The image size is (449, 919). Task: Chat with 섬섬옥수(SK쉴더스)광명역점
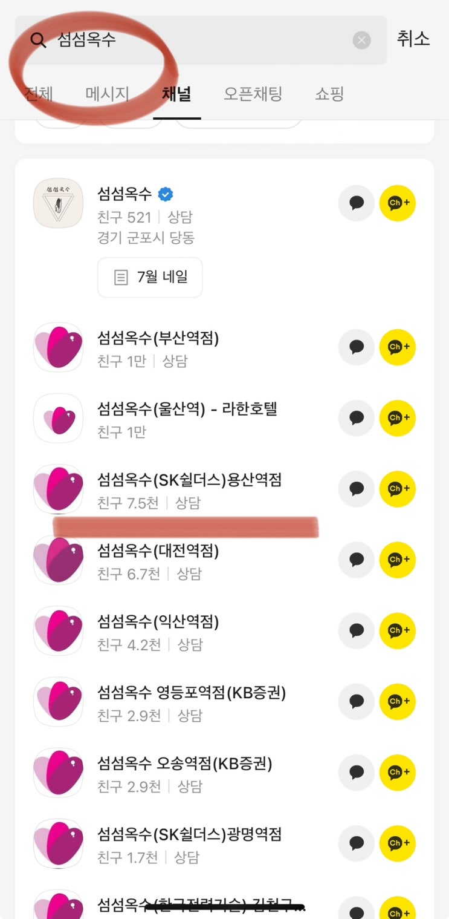tap(357, 843)
